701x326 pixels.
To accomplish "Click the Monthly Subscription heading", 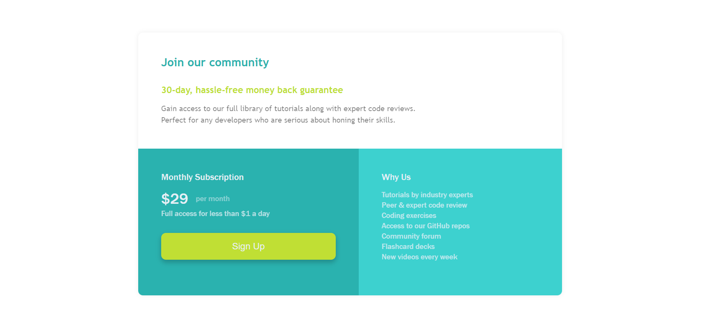I will pyautogui.click(x=202, y=177).
